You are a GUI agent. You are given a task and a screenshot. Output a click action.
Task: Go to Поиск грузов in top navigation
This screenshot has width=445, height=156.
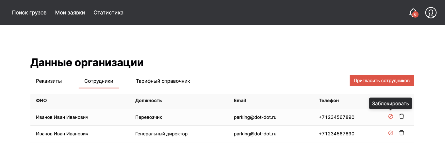[29, 13]
